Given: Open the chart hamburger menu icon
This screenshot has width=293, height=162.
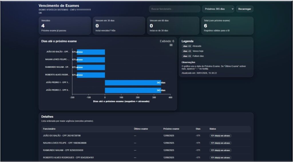Looking at the screenshot, I should coord(171,45).
